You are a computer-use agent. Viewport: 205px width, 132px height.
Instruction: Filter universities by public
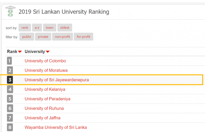point(27,37)
